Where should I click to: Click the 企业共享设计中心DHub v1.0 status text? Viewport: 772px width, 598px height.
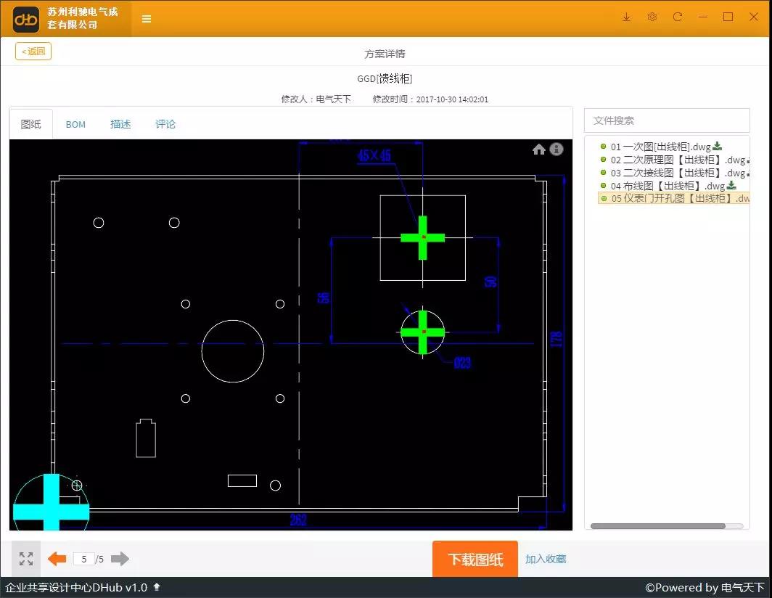coord(76,587)
